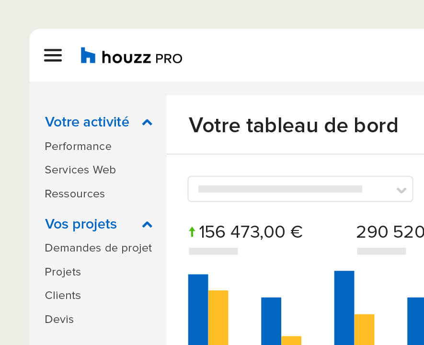Open the Devis section
Image resolution: width=424 pixels, height=345 pixels.
[59, 319]
